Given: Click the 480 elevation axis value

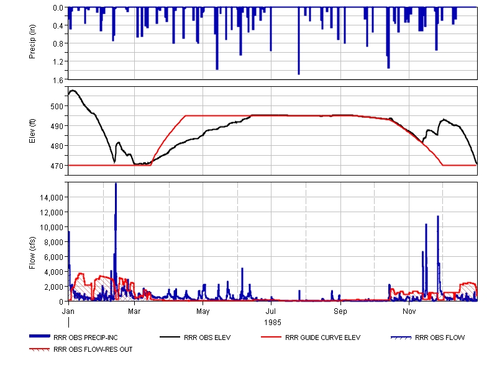Looking at the screenshot, I should tap(57, 146).
